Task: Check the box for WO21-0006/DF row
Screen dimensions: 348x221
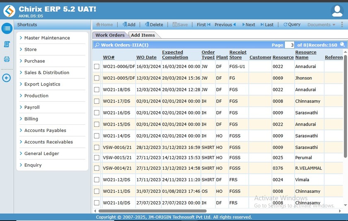Action: (x=97, y=66)
